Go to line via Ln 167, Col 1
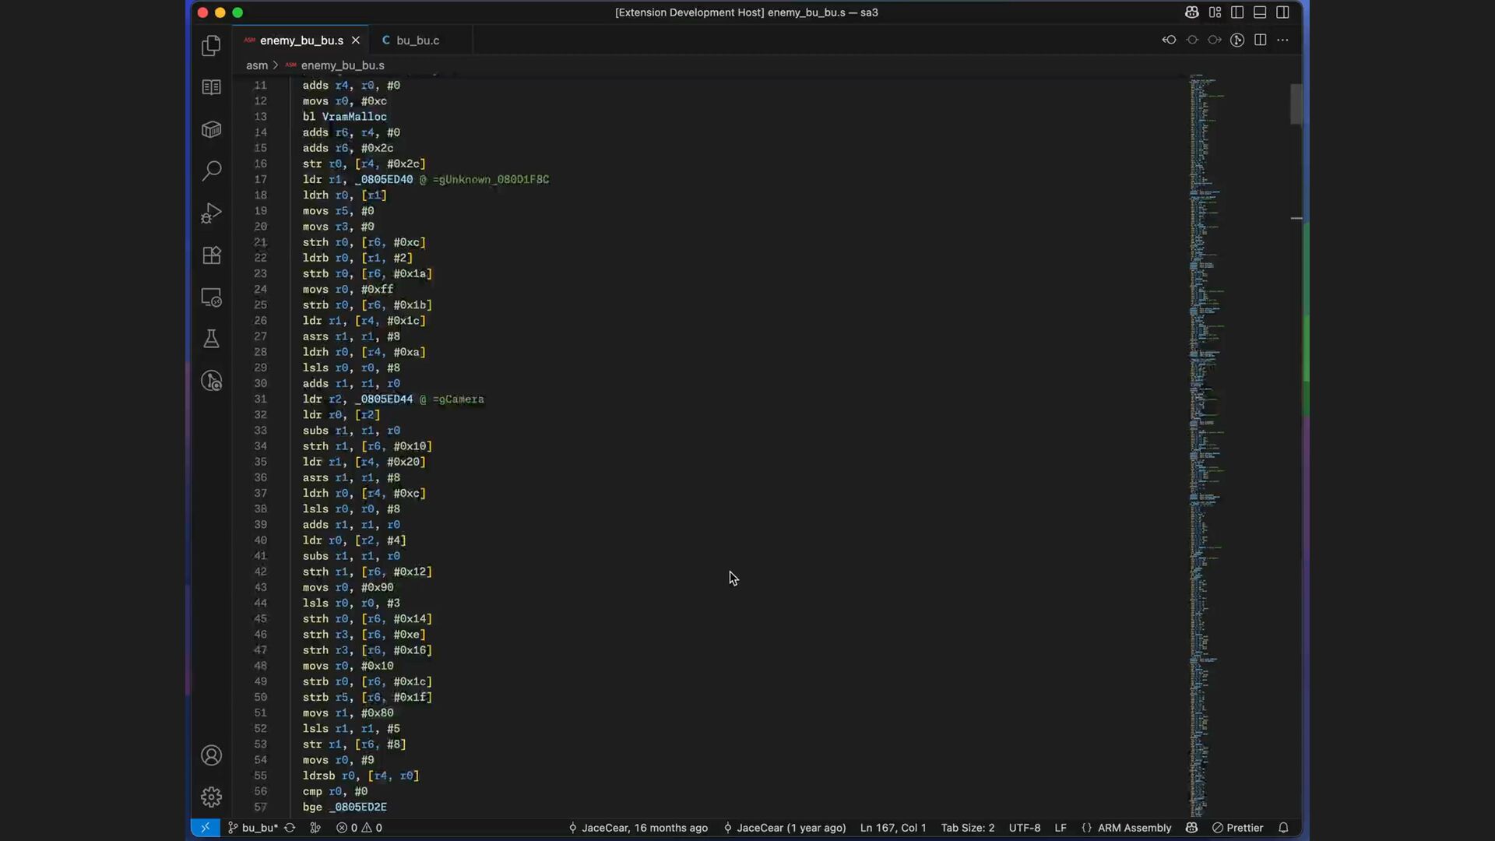 (x=893, y=828)
